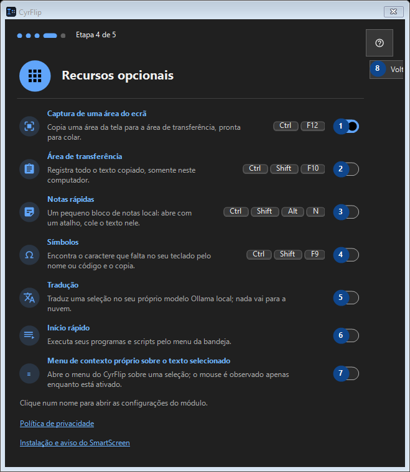Viewport: 410px width, 472px height.
Task: Click the context menu module icon
Action: pyautogui.click(x=29, y=374)
